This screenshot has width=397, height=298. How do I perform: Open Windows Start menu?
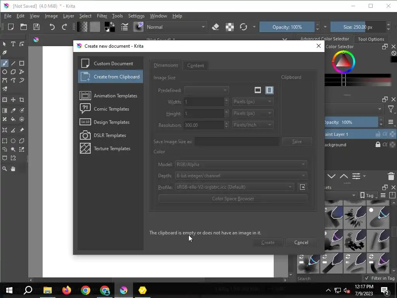coord(9,290)
